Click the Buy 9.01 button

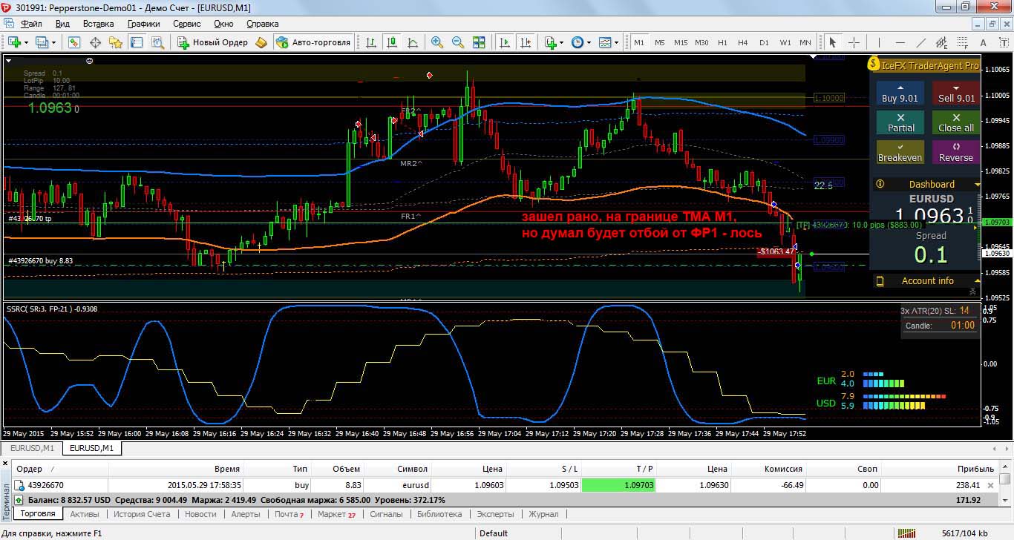900,93
